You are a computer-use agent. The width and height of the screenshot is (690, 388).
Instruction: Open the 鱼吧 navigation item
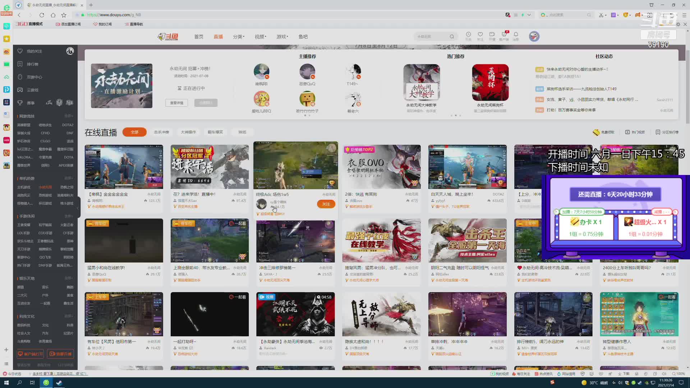point(303,37)
